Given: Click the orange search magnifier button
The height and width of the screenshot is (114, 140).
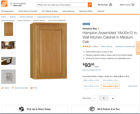Looking at the screenshot, I should 90,5.
